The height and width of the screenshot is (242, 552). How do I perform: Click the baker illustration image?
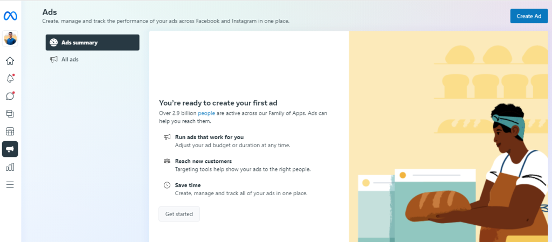(450, 136)
